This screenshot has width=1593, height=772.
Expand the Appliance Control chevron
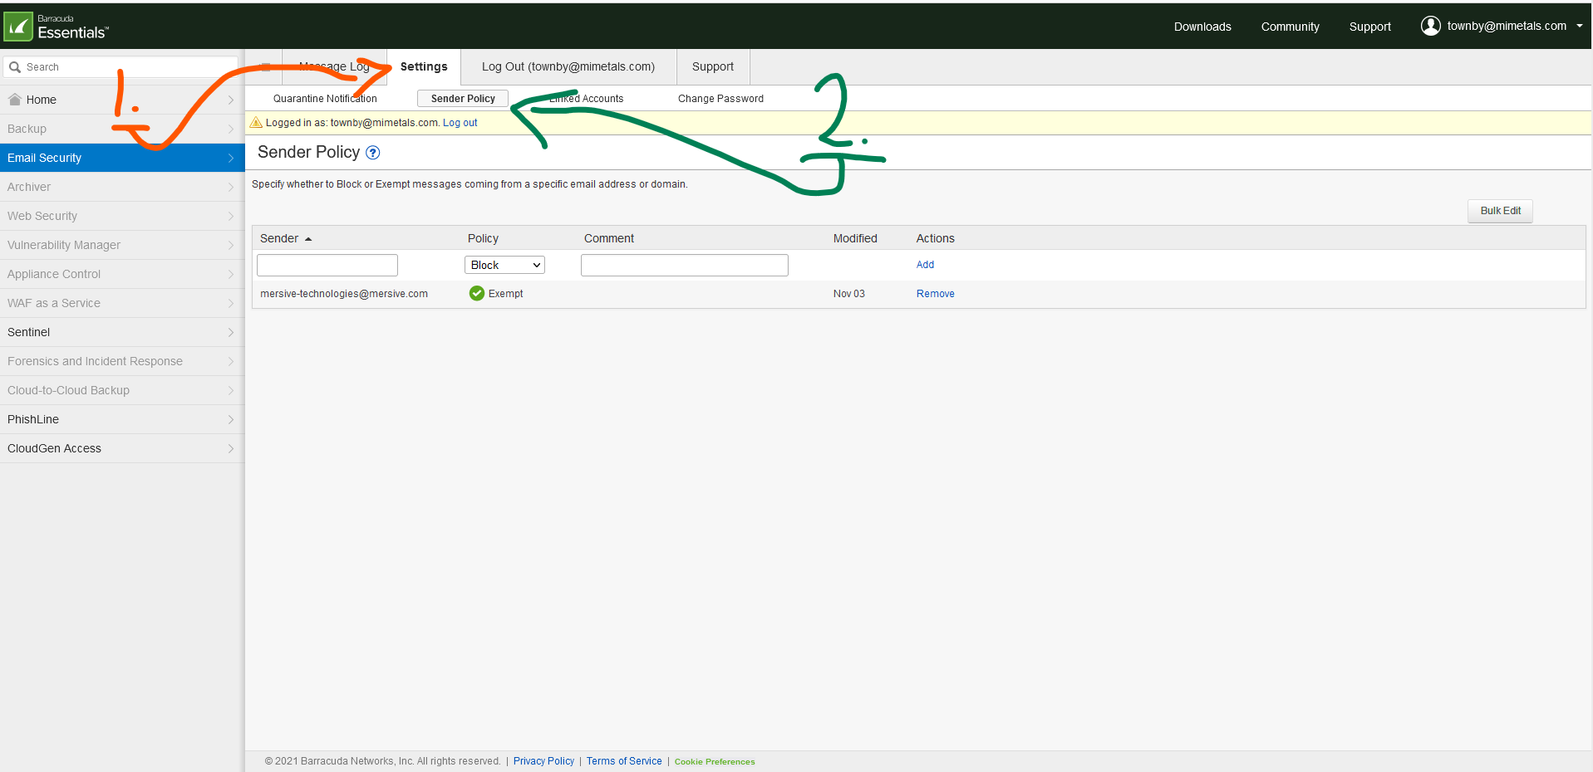click(x=231, y=274)
